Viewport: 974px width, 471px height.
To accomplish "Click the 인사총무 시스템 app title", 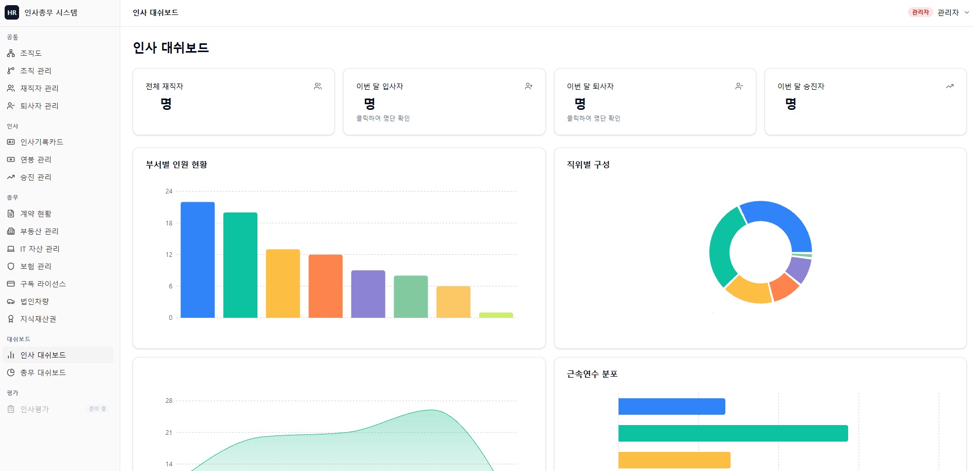I will pos(51,12).
